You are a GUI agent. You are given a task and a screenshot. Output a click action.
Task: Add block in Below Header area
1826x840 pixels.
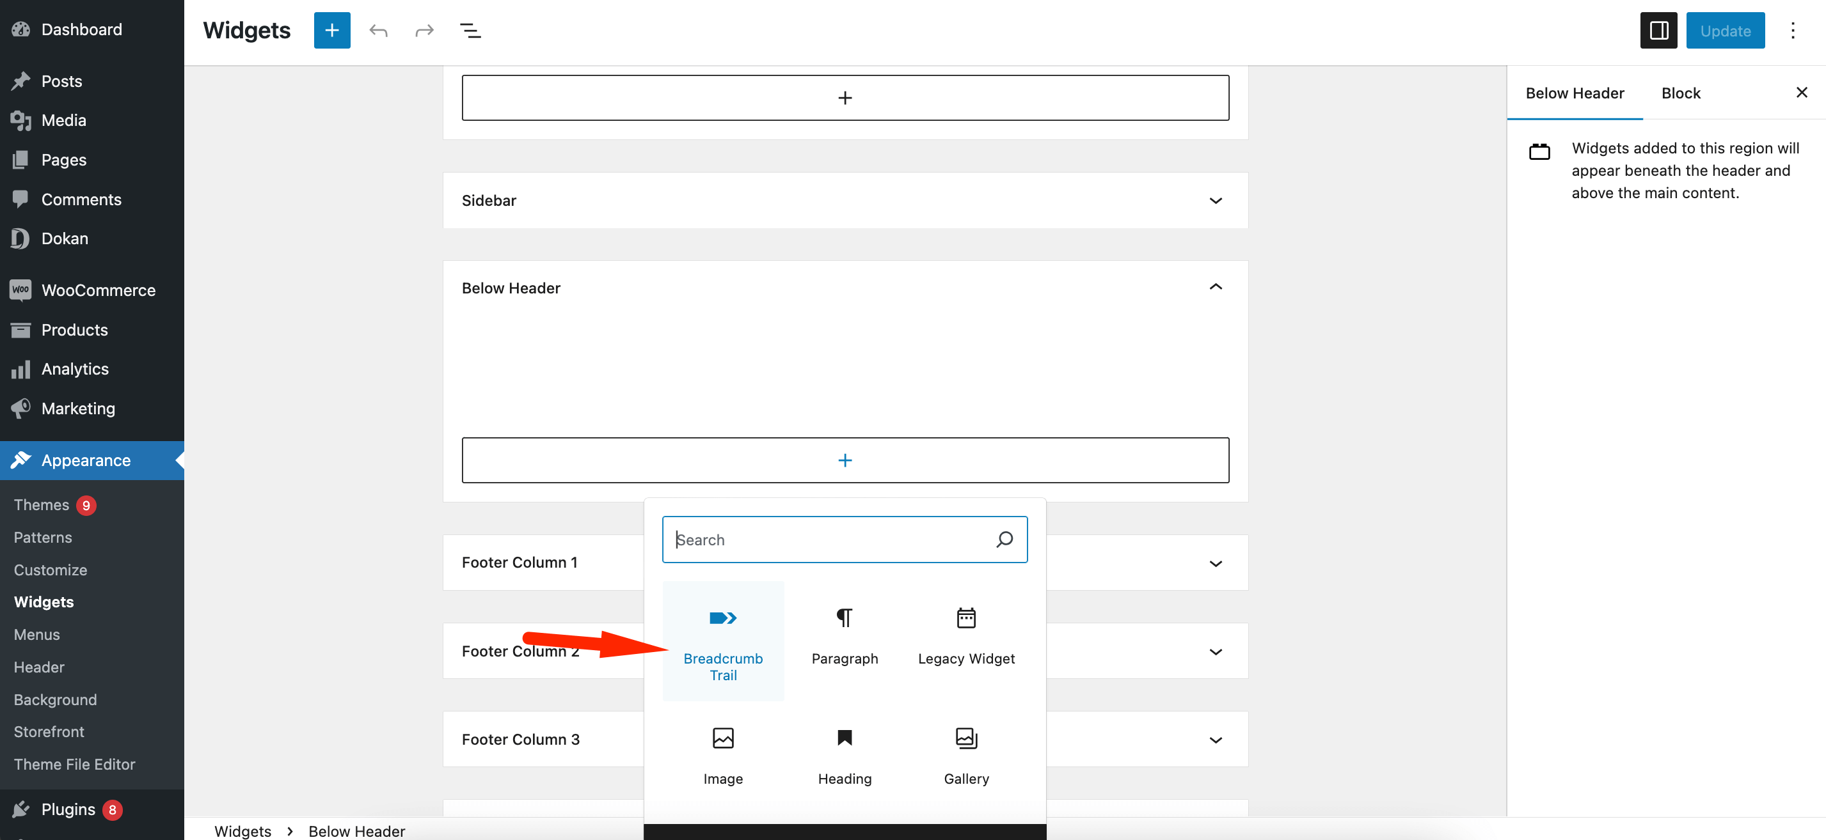[845, 460]
